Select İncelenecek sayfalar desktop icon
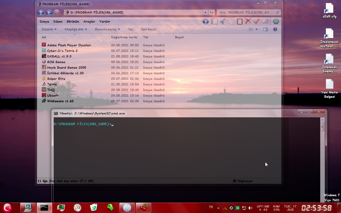The width and height of the screenshot is (341, 213). pos(330,38)
